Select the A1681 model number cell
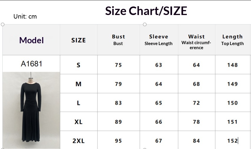This screenshot has height=149, width=251. tap(31, 64)
